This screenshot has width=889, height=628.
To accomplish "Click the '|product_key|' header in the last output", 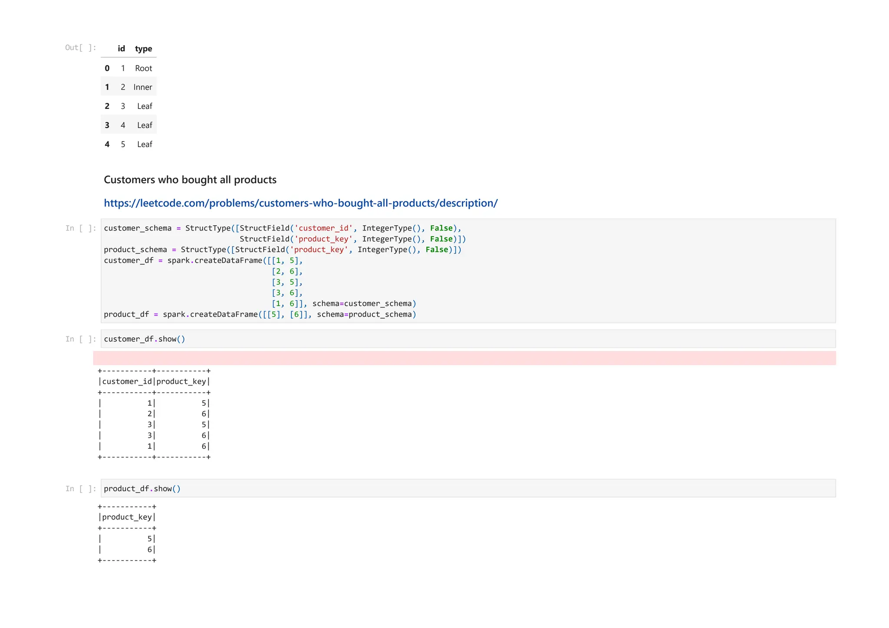I will [127, 517].
